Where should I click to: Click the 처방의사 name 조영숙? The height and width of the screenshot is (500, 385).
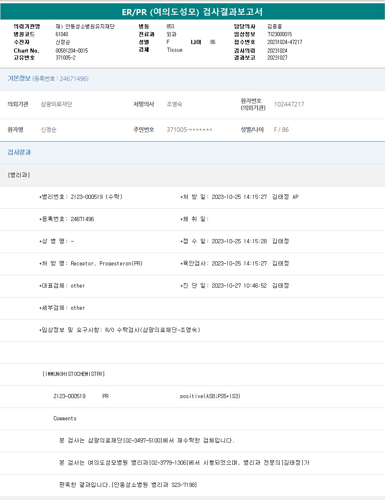coord(174,104)
